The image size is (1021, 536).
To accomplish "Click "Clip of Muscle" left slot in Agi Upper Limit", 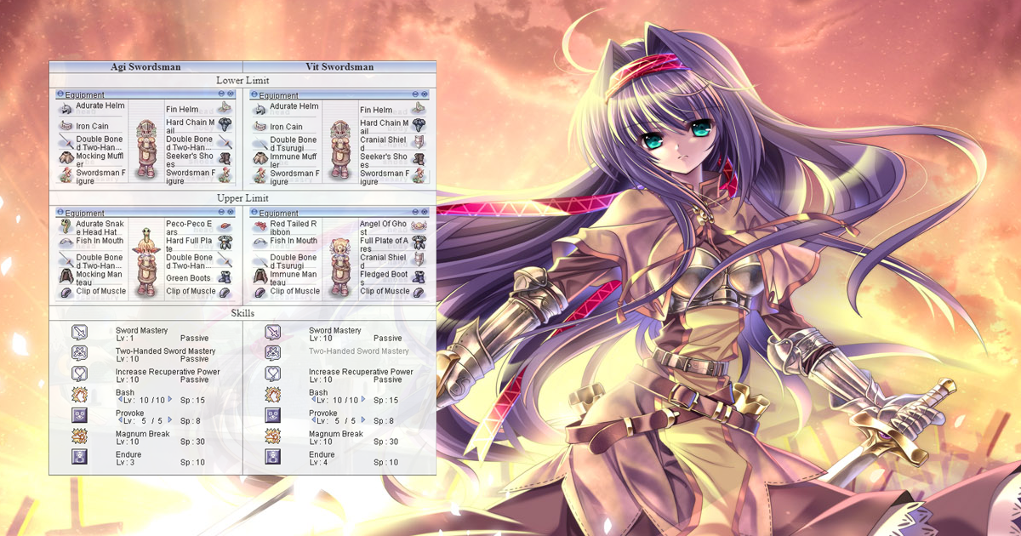I will coord(100,291).
